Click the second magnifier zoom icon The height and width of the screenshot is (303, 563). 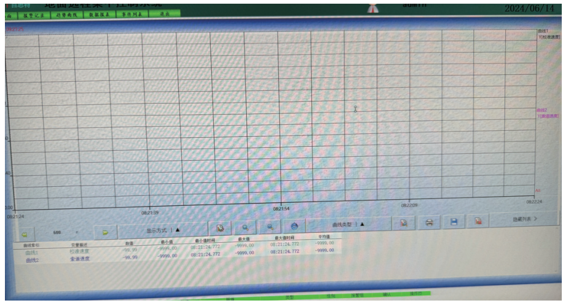[270, 227]
